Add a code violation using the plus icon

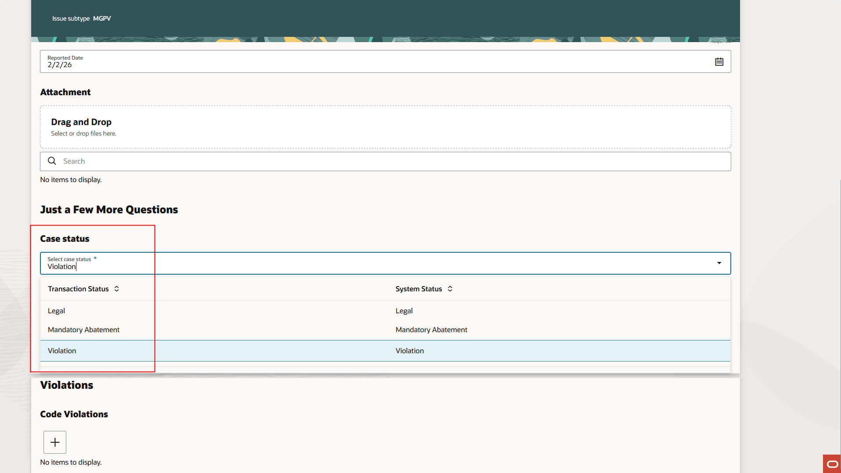tap(54, 442)
